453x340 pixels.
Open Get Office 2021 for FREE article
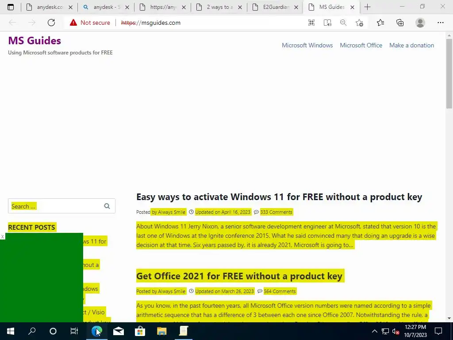click(239, 276)
